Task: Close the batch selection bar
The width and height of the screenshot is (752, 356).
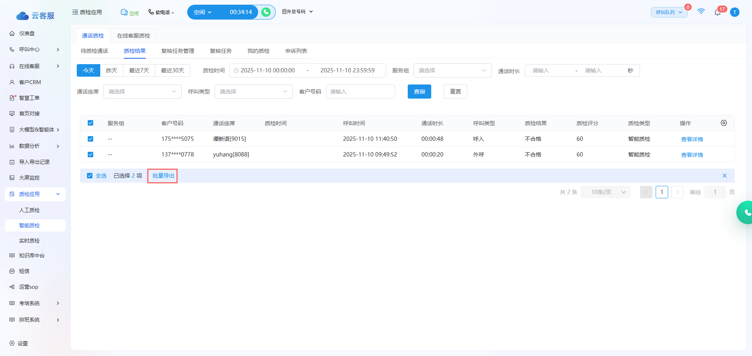Action: coord(724,176)
